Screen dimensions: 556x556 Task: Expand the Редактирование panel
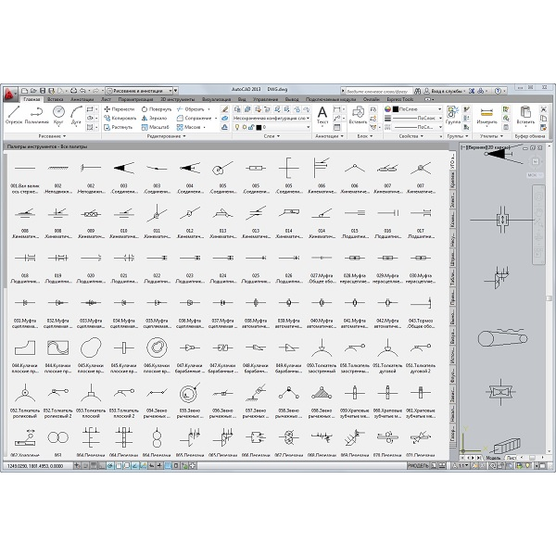tap(166, 136)
